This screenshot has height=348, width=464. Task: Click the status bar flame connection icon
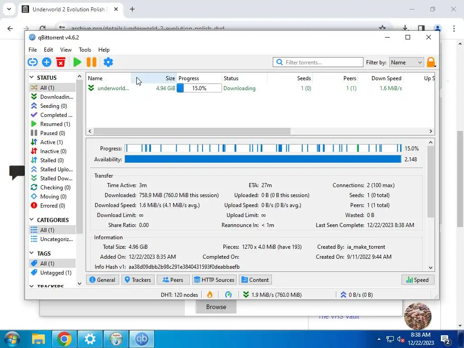click(x=210, y=295)
